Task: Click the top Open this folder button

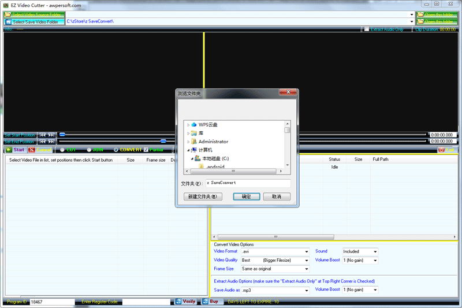Action: (437, 14)
